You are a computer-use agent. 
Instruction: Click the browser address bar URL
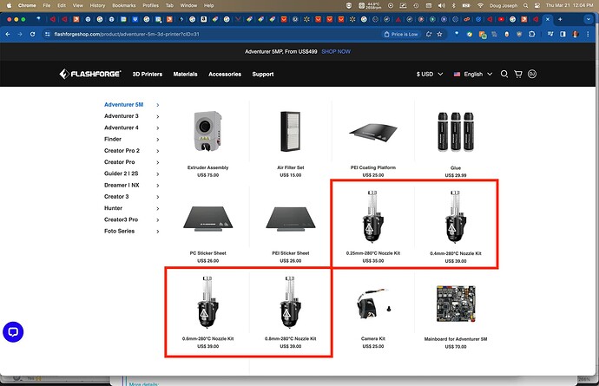(130, 35)
